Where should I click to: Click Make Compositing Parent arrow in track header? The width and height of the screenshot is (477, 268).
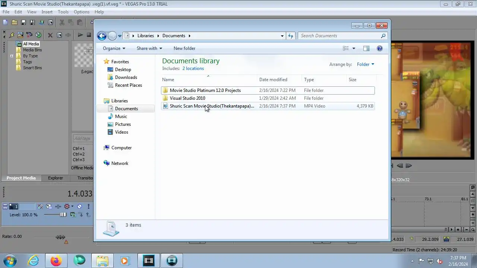[x=88, y=215]
